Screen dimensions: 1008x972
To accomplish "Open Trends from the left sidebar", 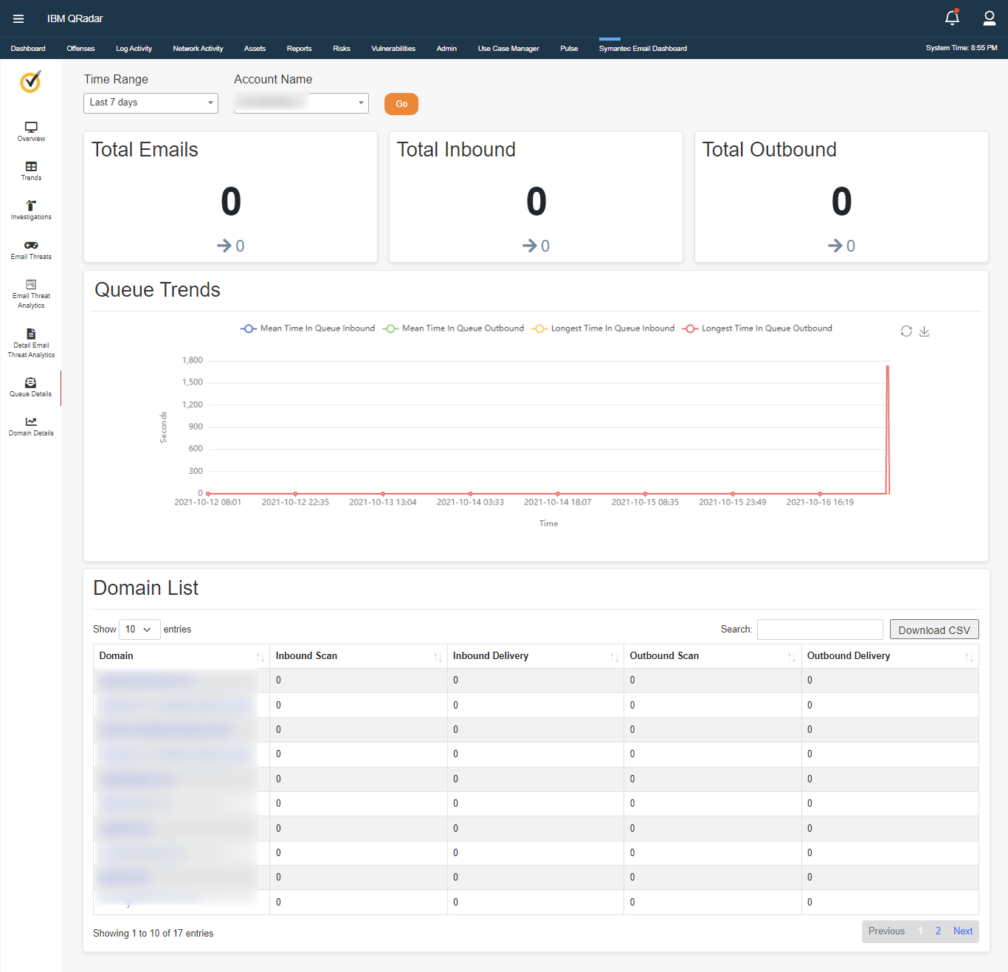I will pos(30,170).
